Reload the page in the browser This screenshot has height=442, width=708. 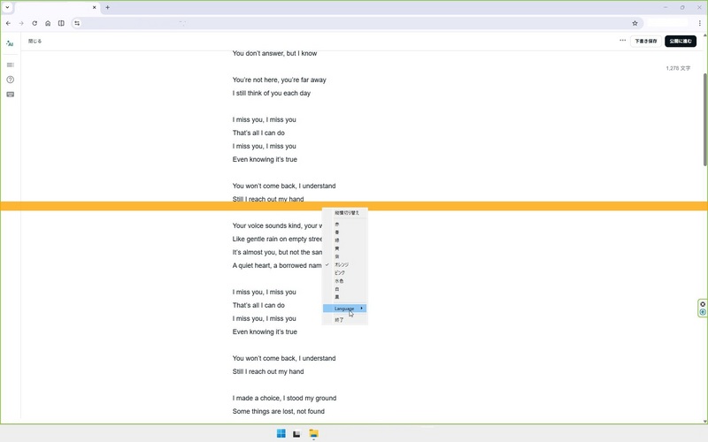[x=35, y=23]
